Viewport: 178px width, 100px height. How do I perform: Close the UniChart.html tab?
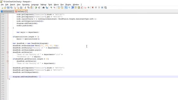pos(13,11)
